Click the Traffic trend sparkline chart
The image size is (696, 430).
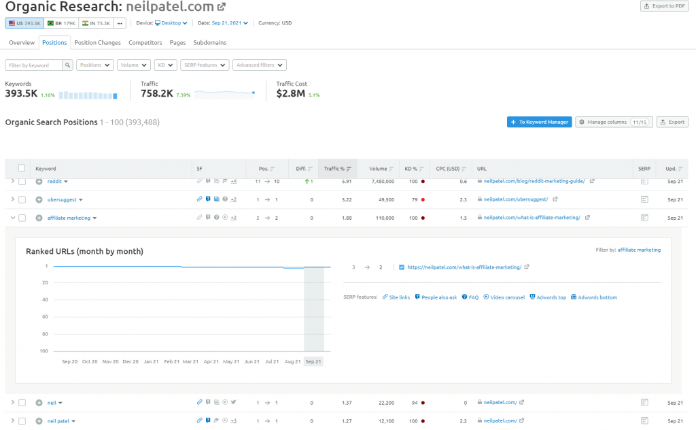[225, 93]
